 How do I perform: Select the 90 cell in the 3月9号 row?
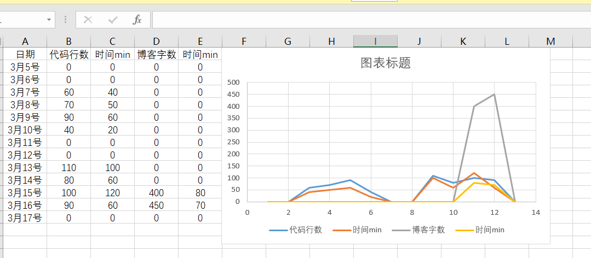coord(68,118)
